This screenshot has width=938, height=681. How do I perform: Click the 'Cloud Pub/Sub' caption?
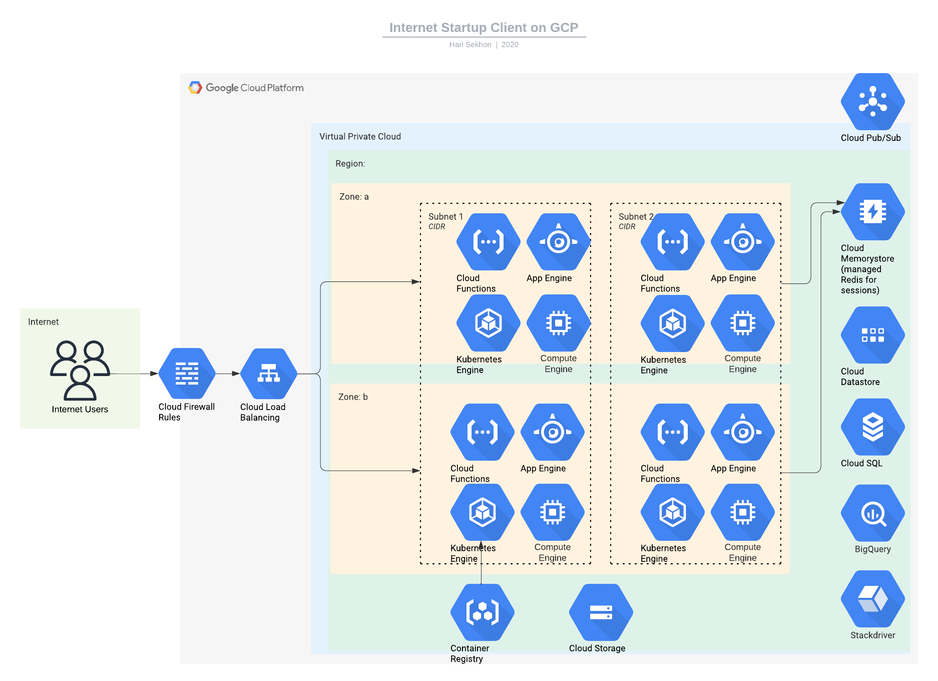pyautogui.click(x=871, y=138)
